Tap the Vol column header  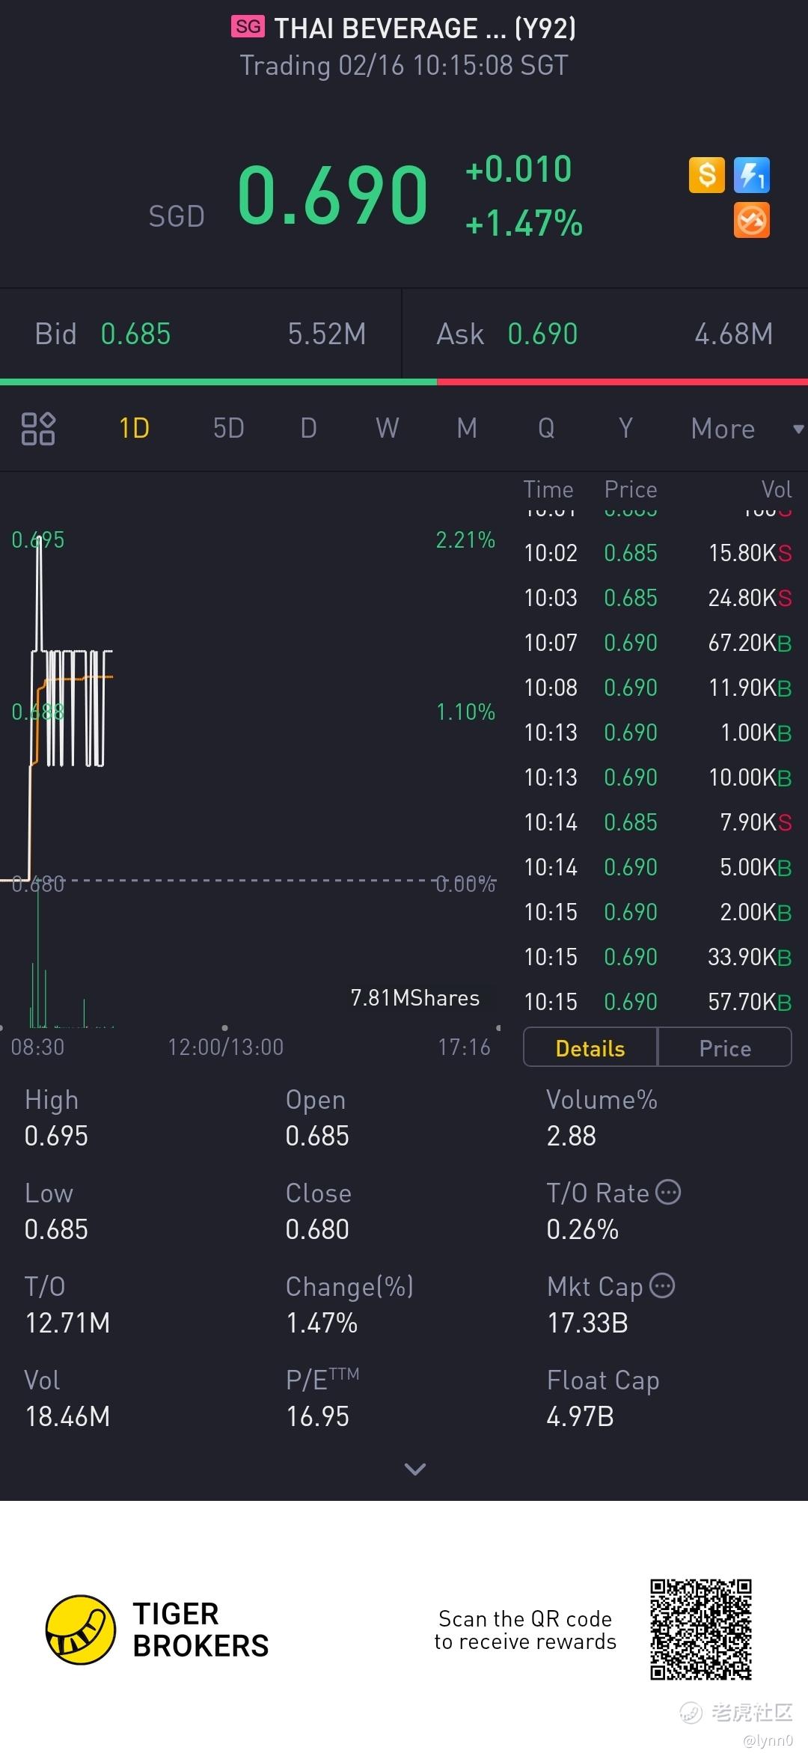(x=777, y=489)
